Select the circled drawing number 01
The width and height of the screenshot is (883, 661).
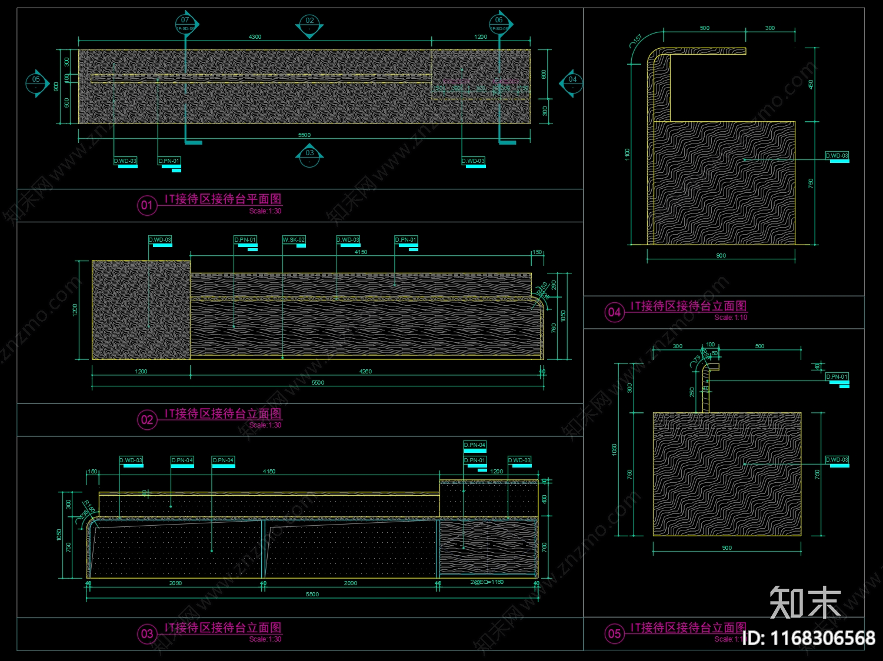click(x=147, y=205)
